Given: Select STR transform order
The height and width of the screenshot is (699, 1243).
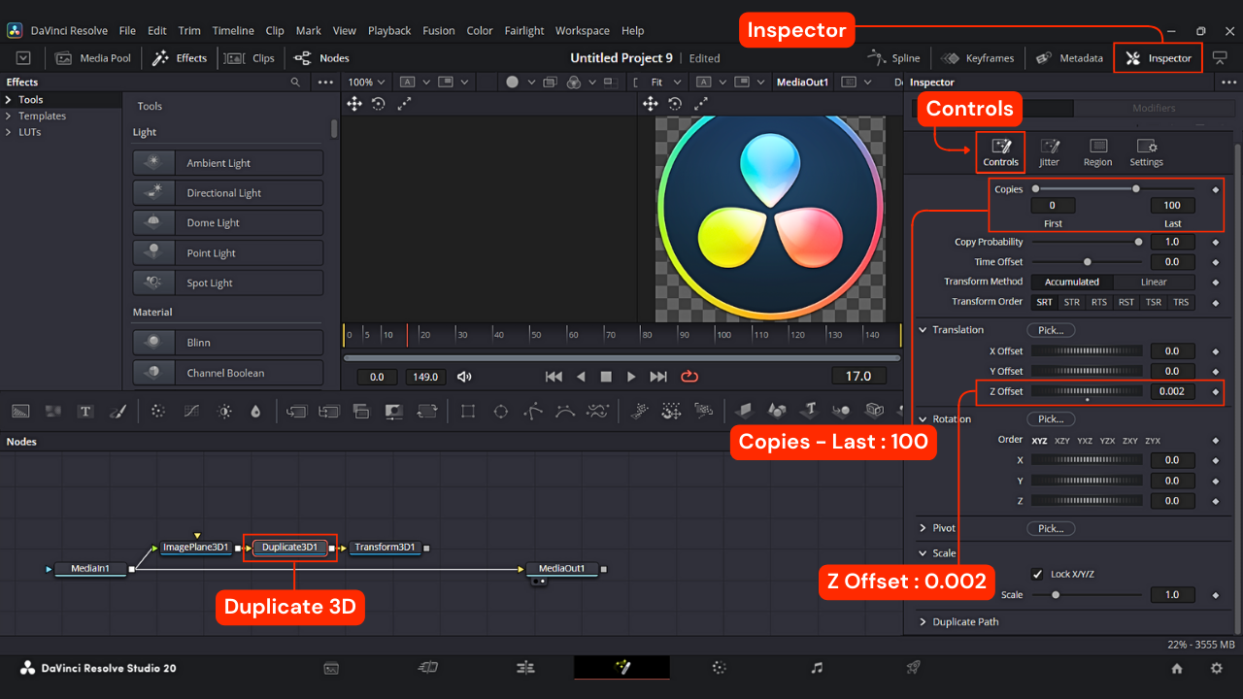Looking at the screenshot, I should pyautogui.click(x=1071, y=302).
